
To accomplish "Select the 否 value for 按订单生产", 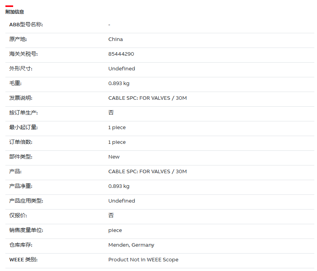I will tap(111, 112).
